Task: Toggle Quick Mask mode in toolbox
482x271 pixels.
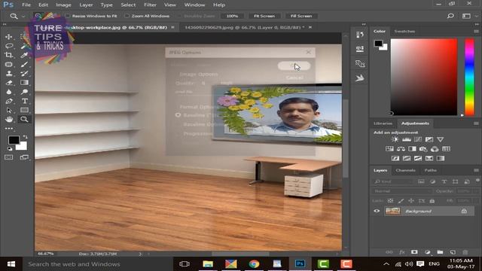Action: [x=8, y=157]
